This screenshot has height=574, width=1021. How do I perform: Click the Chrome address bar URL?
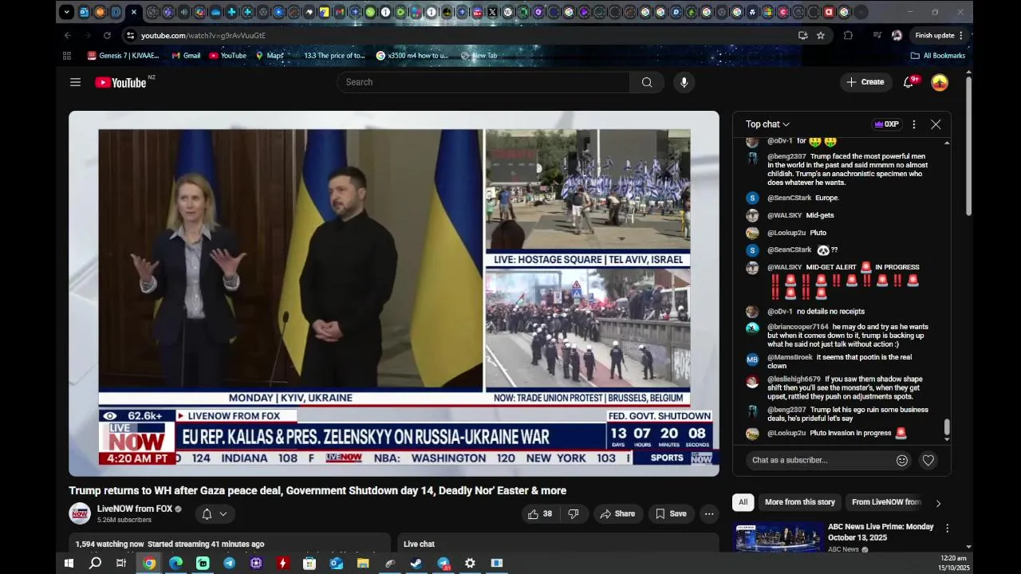point(203,35)
